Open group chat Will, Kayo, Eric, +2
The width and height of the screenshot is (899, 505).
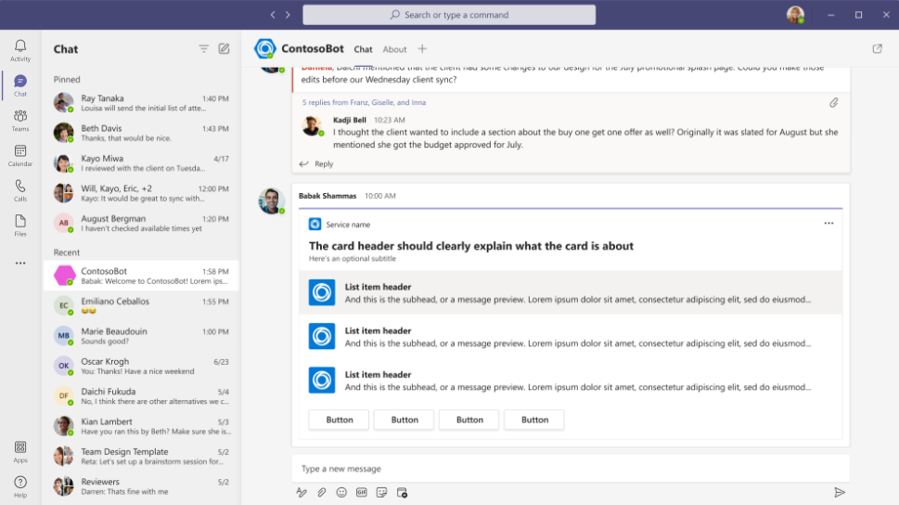(x=142, y=193)
